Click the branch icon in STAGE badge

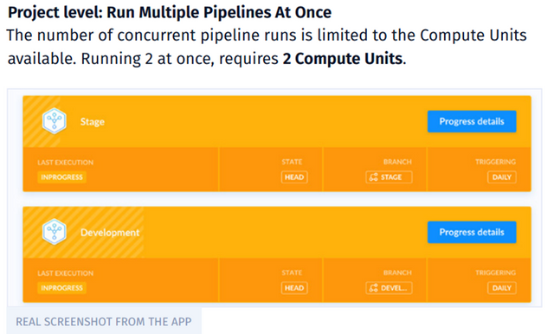point(373,177)
